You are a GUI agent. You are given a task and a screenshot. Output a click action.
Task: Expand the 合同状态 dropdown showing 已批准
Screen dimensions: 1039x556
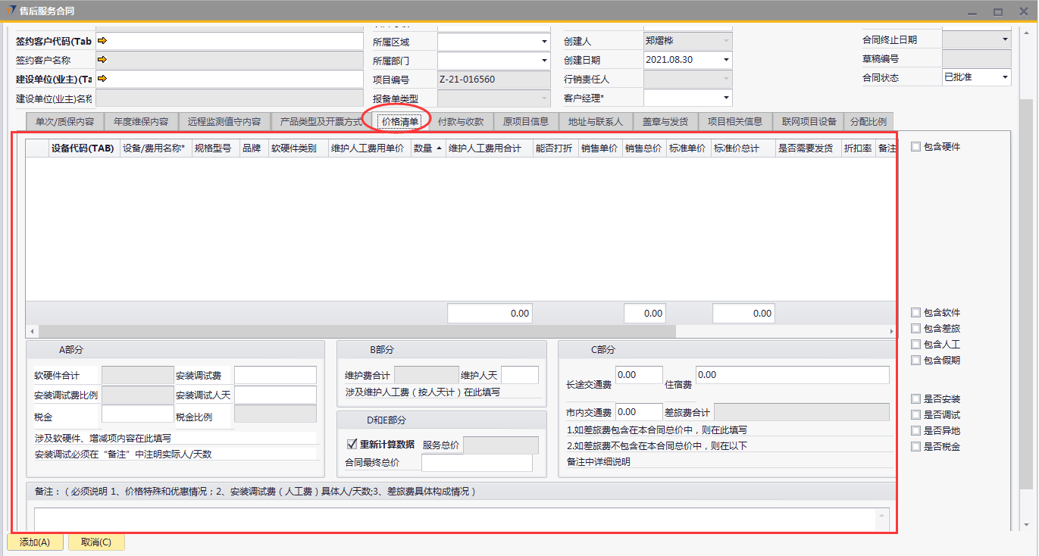pos(1005,77)
